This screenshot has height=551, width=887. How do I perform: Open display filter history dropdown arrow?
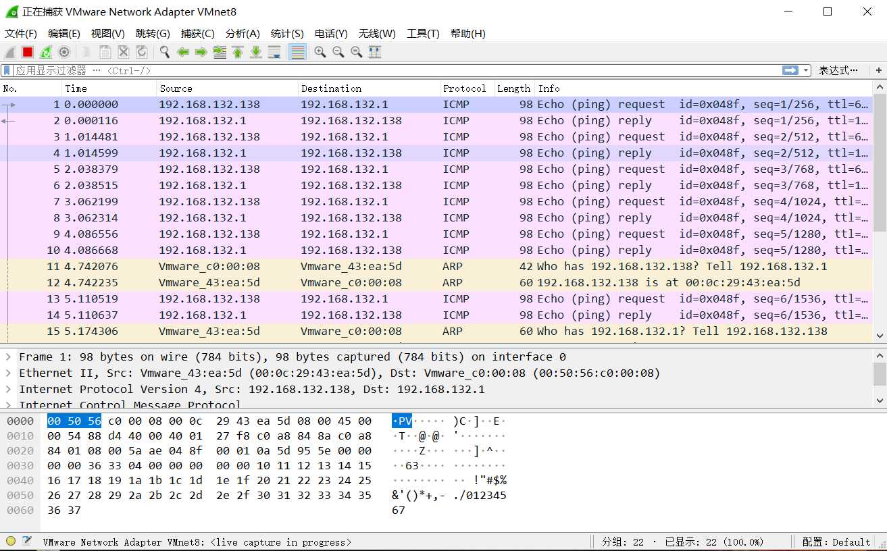(805, 70)
